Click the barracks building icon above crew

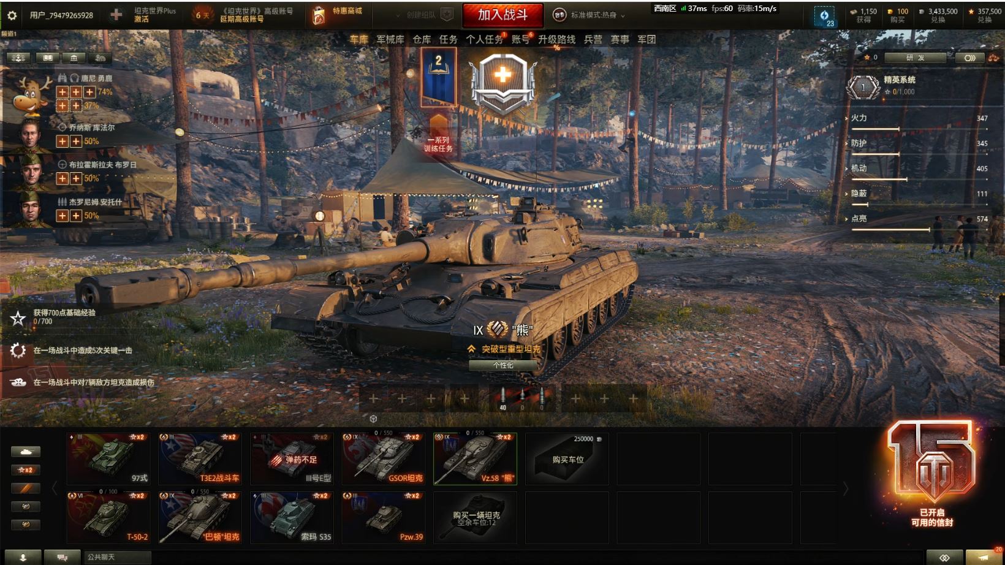tap(74, 58)
